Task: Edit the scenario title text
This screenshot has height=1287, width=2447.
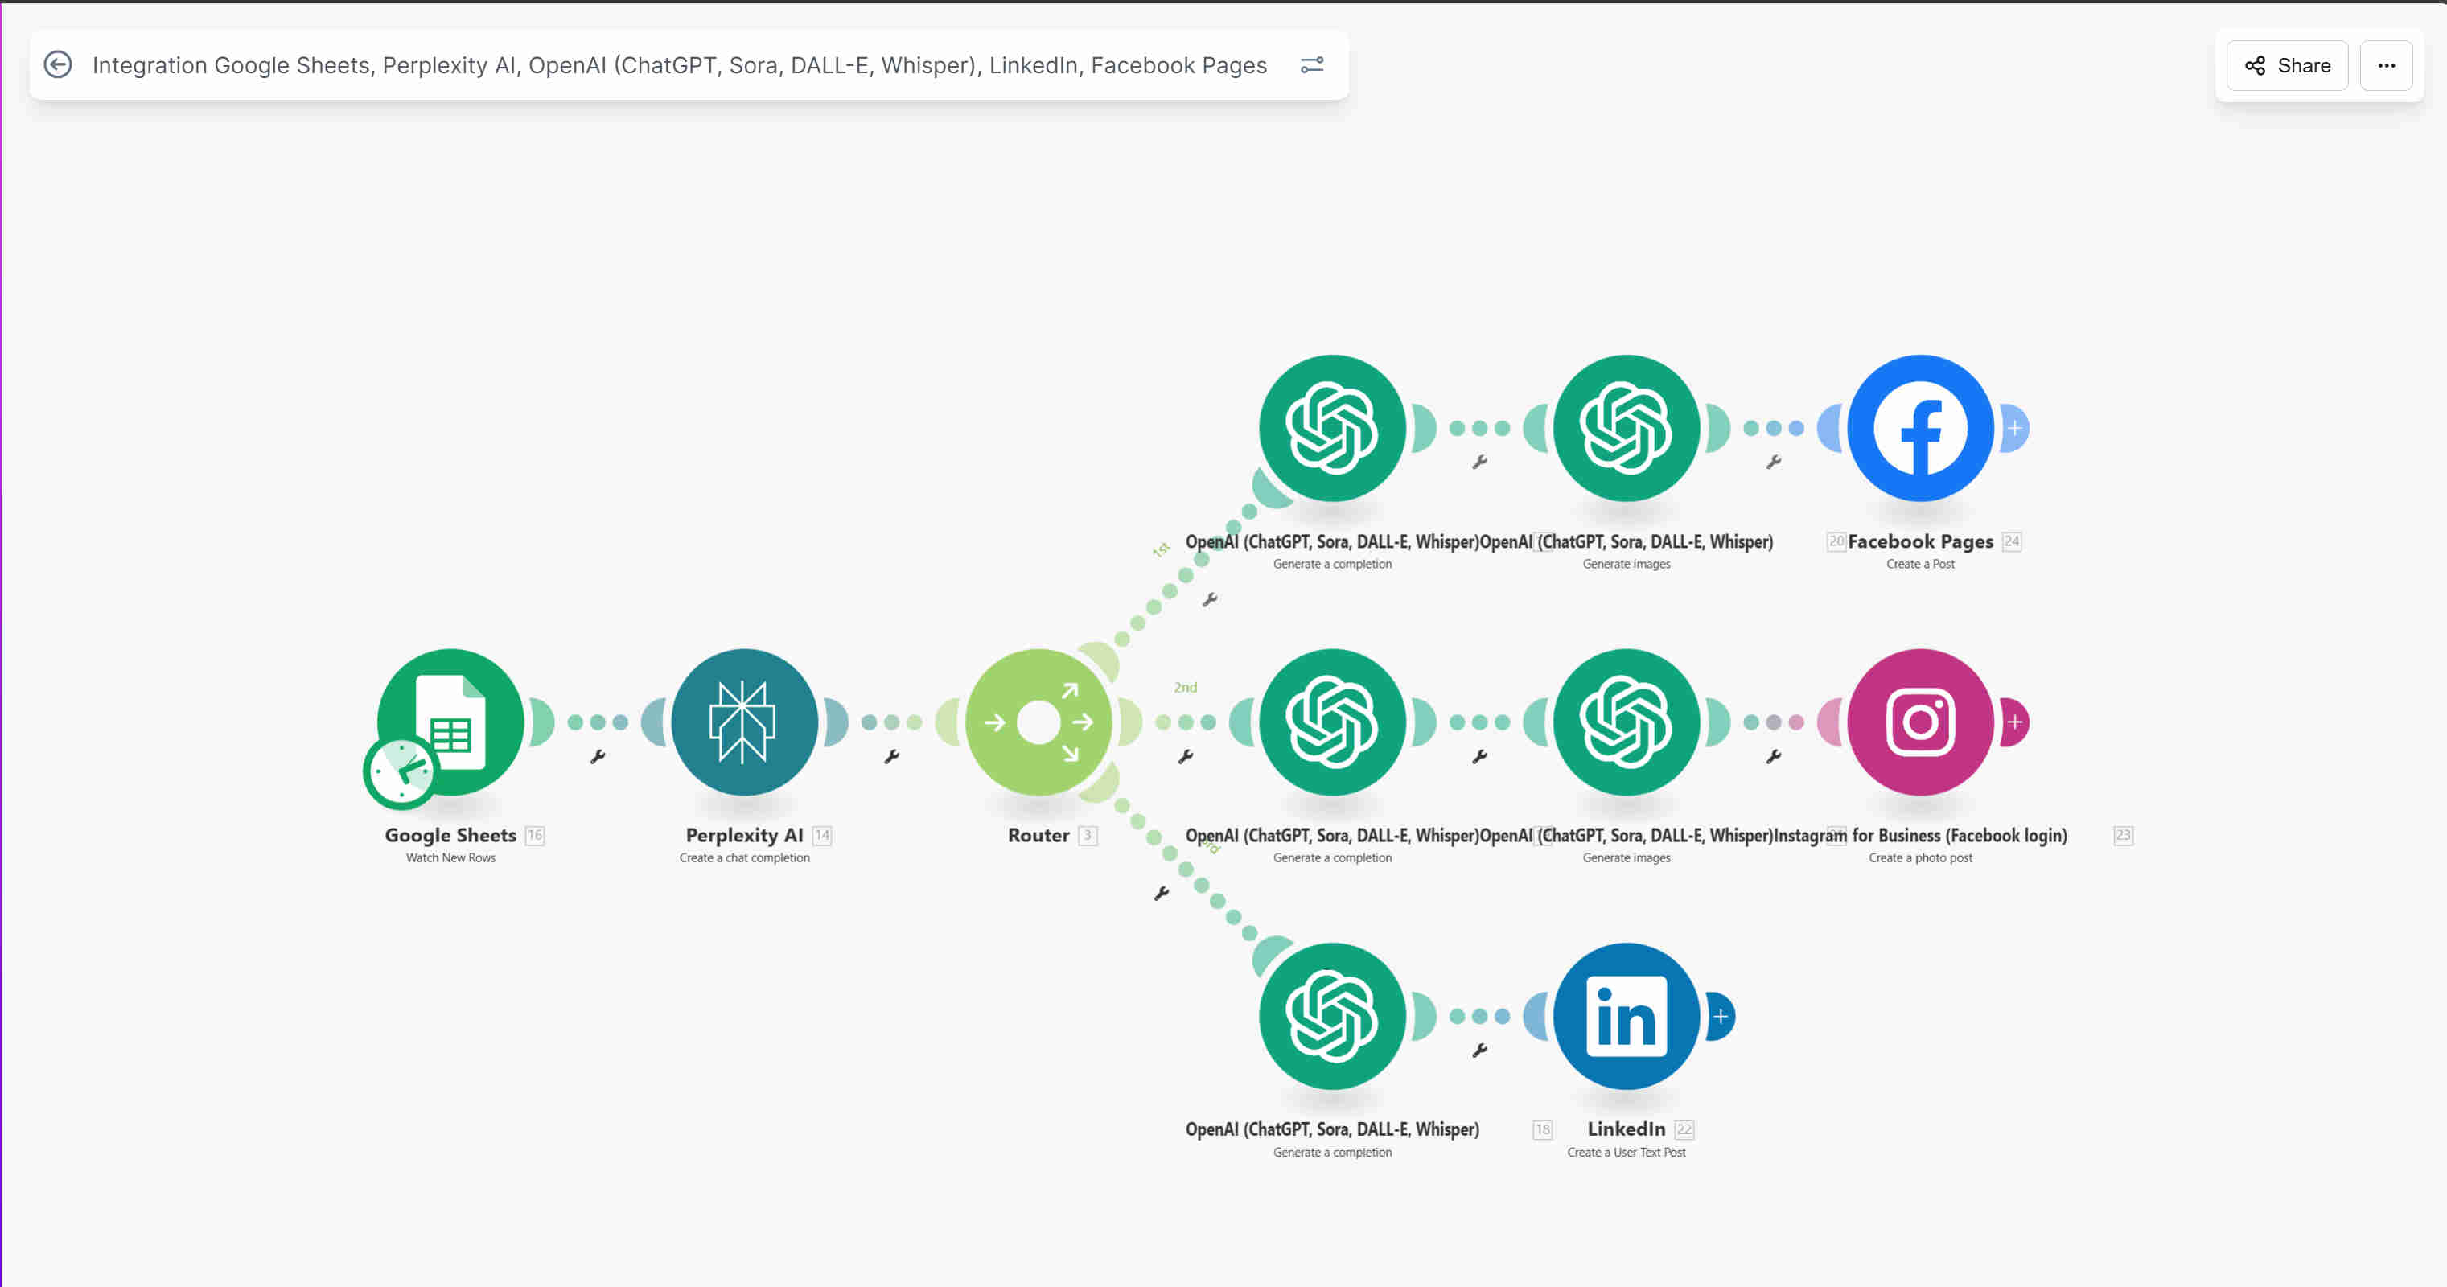Action: (x=679, y=64)
